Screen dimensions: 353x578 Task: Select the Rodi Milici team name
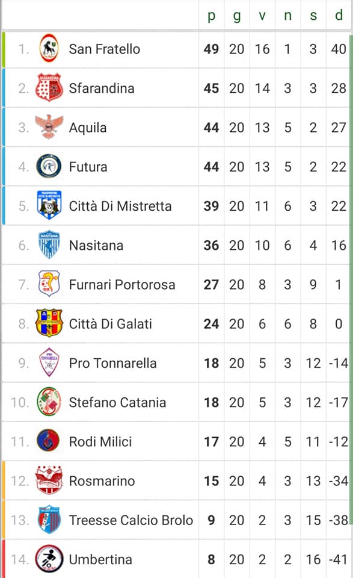point(100,441)
